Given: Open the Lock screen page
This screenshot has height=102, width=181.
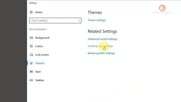Looking at the screenshot, I should 42,55.
